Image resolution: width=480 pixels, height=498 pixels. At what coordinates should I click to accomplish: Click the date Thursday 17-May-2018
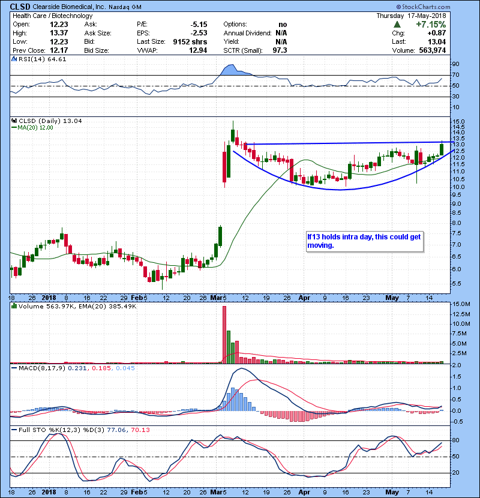411,16
